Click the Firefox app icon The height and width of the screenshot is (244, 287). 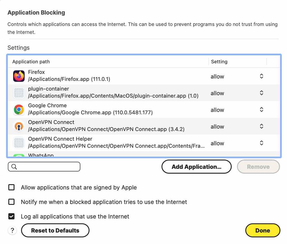click(19, 76)
